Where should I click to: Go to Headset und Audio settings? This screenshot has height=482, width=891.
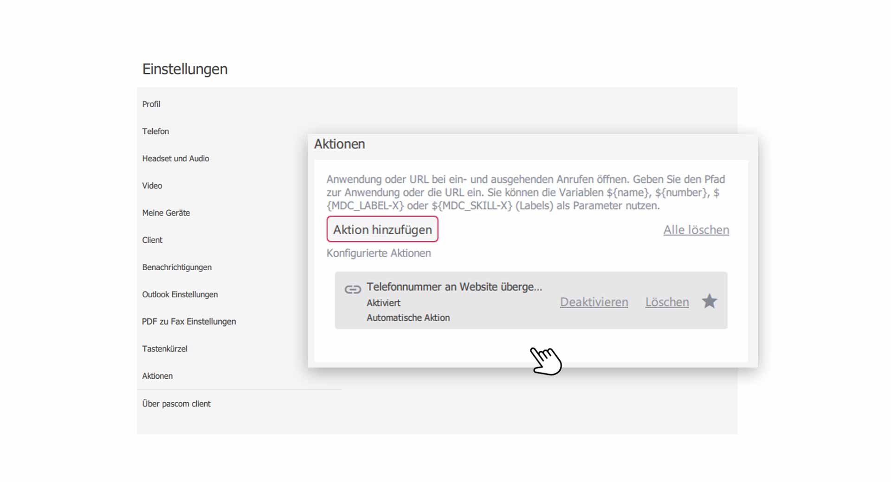click(175, 159)
